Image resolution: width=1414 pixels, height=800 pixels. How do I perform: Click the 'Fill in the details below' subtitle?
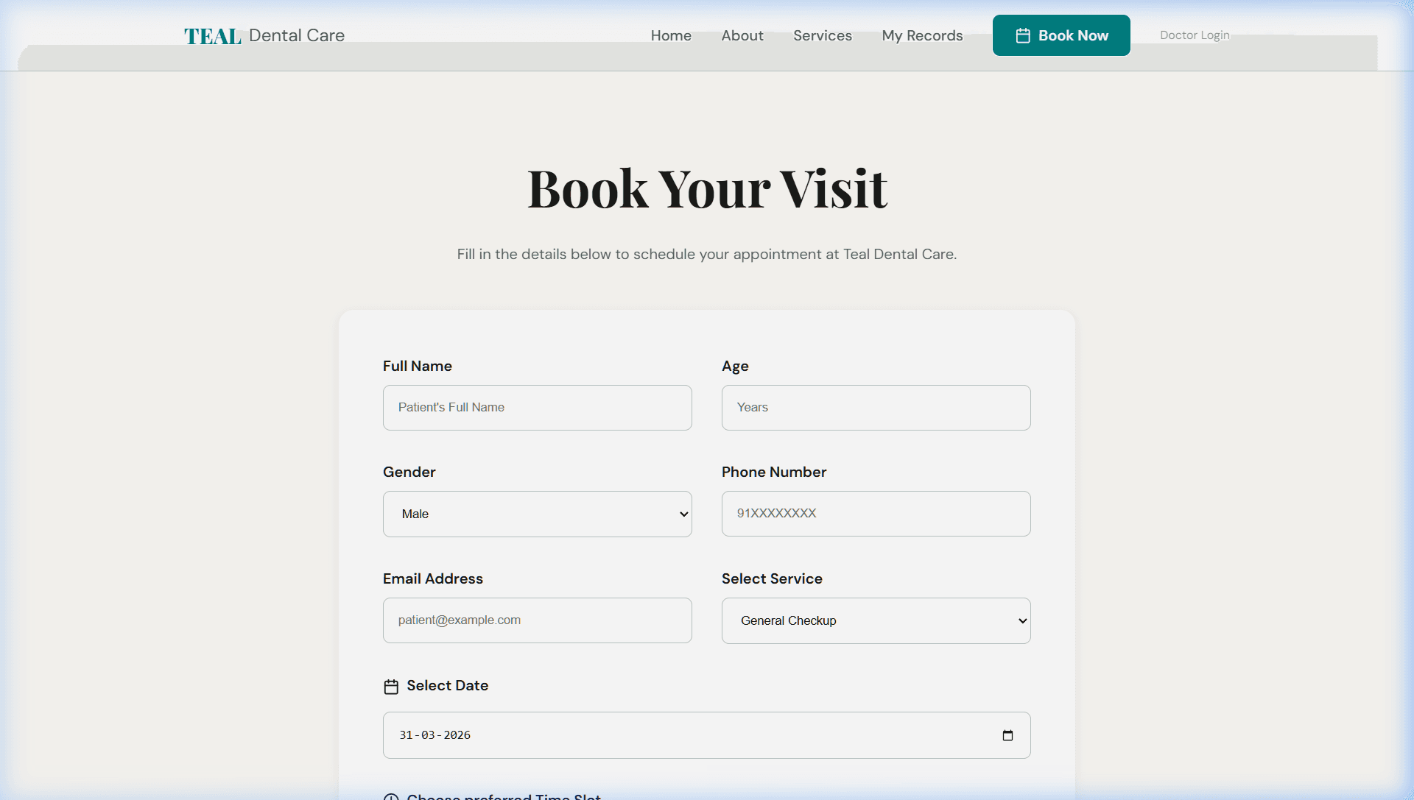pos(707,254)
